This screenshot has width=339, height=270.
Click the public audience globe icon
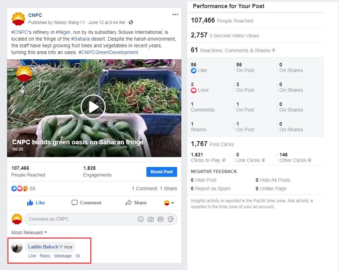coord(131,22)
